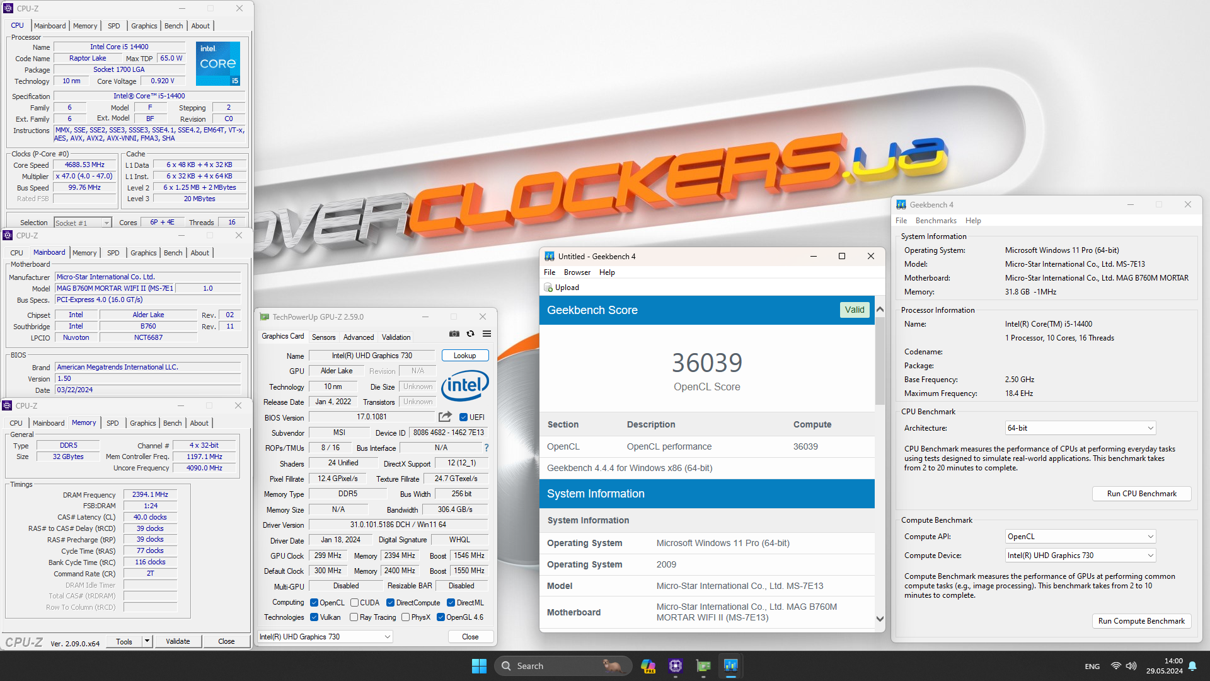1210x681 pixels.
Task: Open GPU-Z from the taskbar
Action: pyautogui.click(x=703, y=666)
